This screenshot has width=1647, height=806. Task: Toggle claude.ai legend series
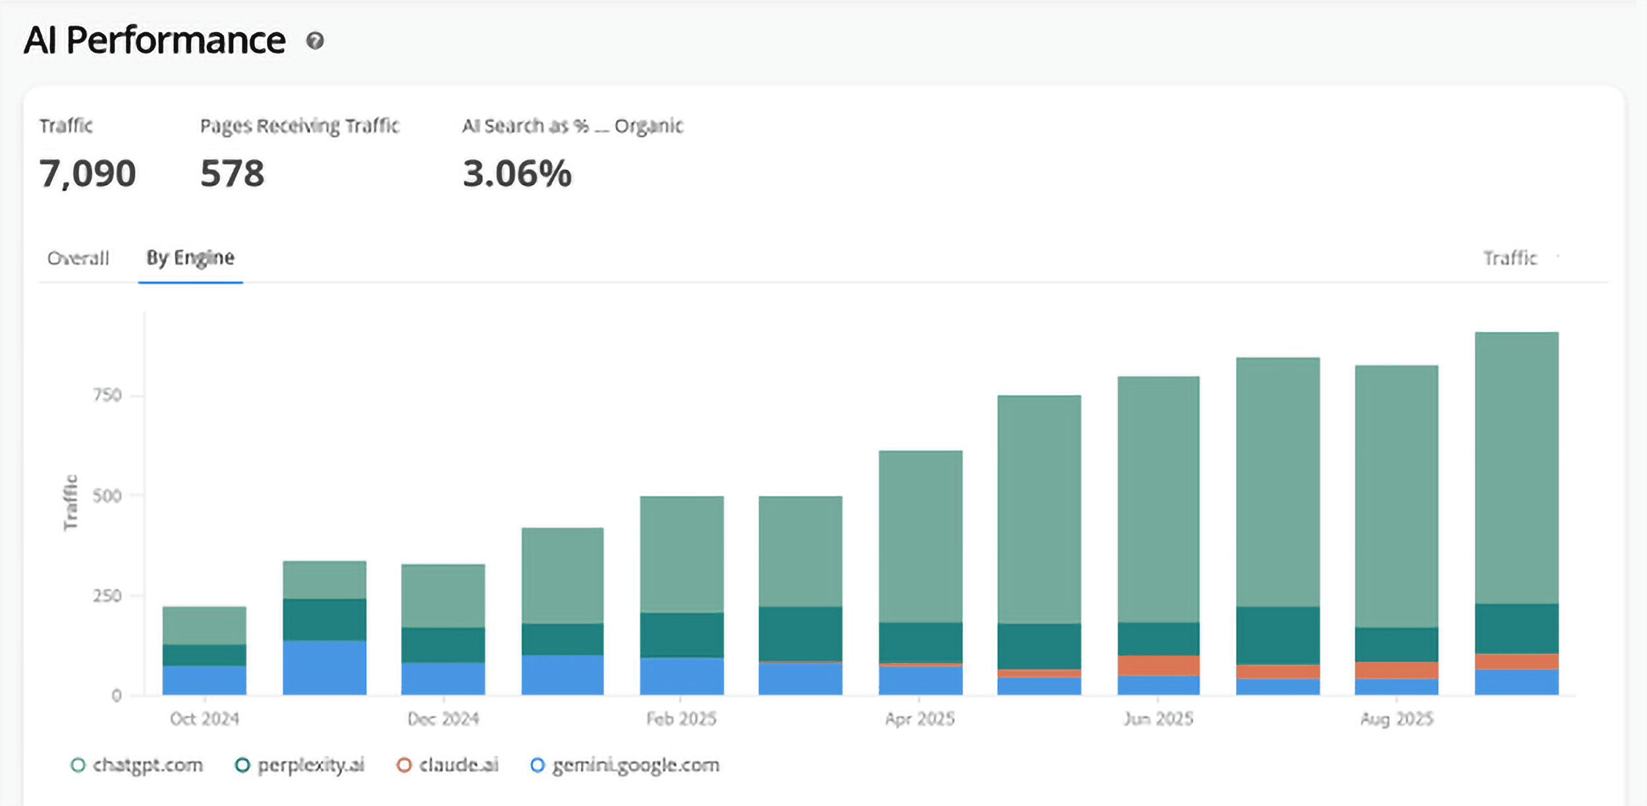(448, 765)
